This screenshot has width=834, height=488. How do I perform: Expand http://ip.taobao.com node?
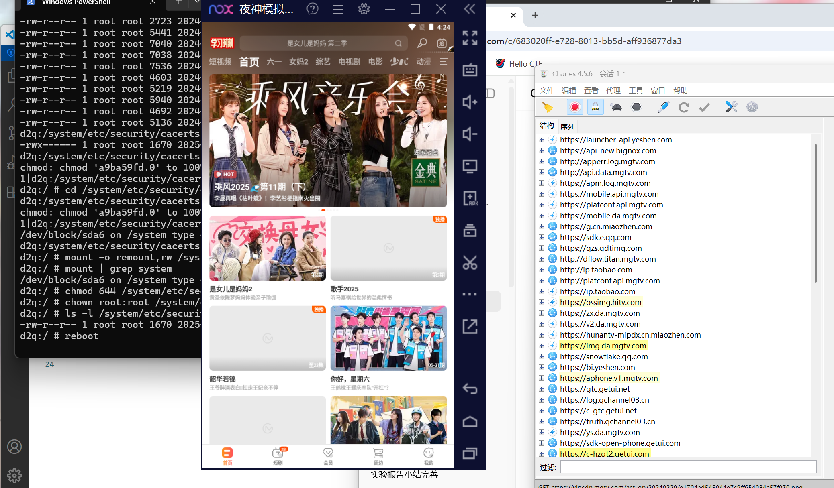542,270
